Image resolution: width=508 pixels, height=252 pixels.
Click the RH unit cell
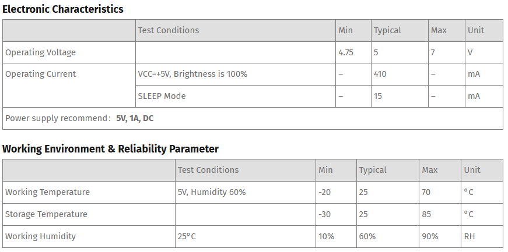[x=469, y=236]
